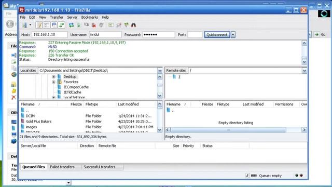Disconnect from the server red X icon

point(94,25)
